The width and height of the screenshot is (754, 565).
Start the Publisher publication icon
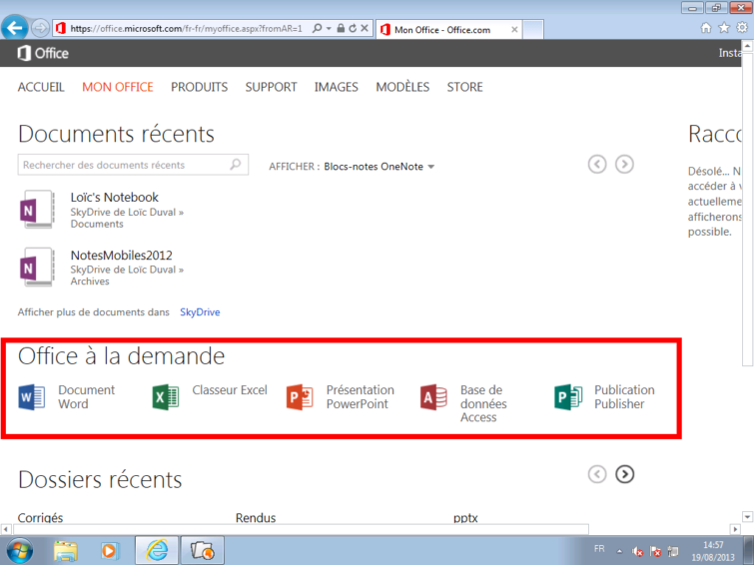tap(568, 397)
